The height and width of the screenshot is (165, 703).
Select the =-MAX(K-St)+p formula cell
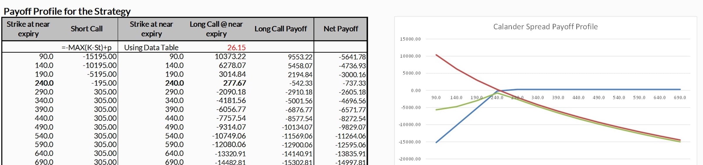(x=86, y=47)
